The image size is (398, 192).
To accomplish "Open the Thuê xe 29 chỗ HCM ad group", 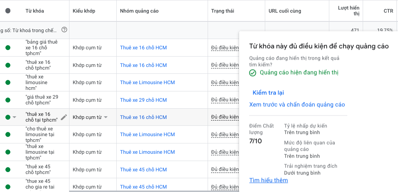I will click(143, 100).
